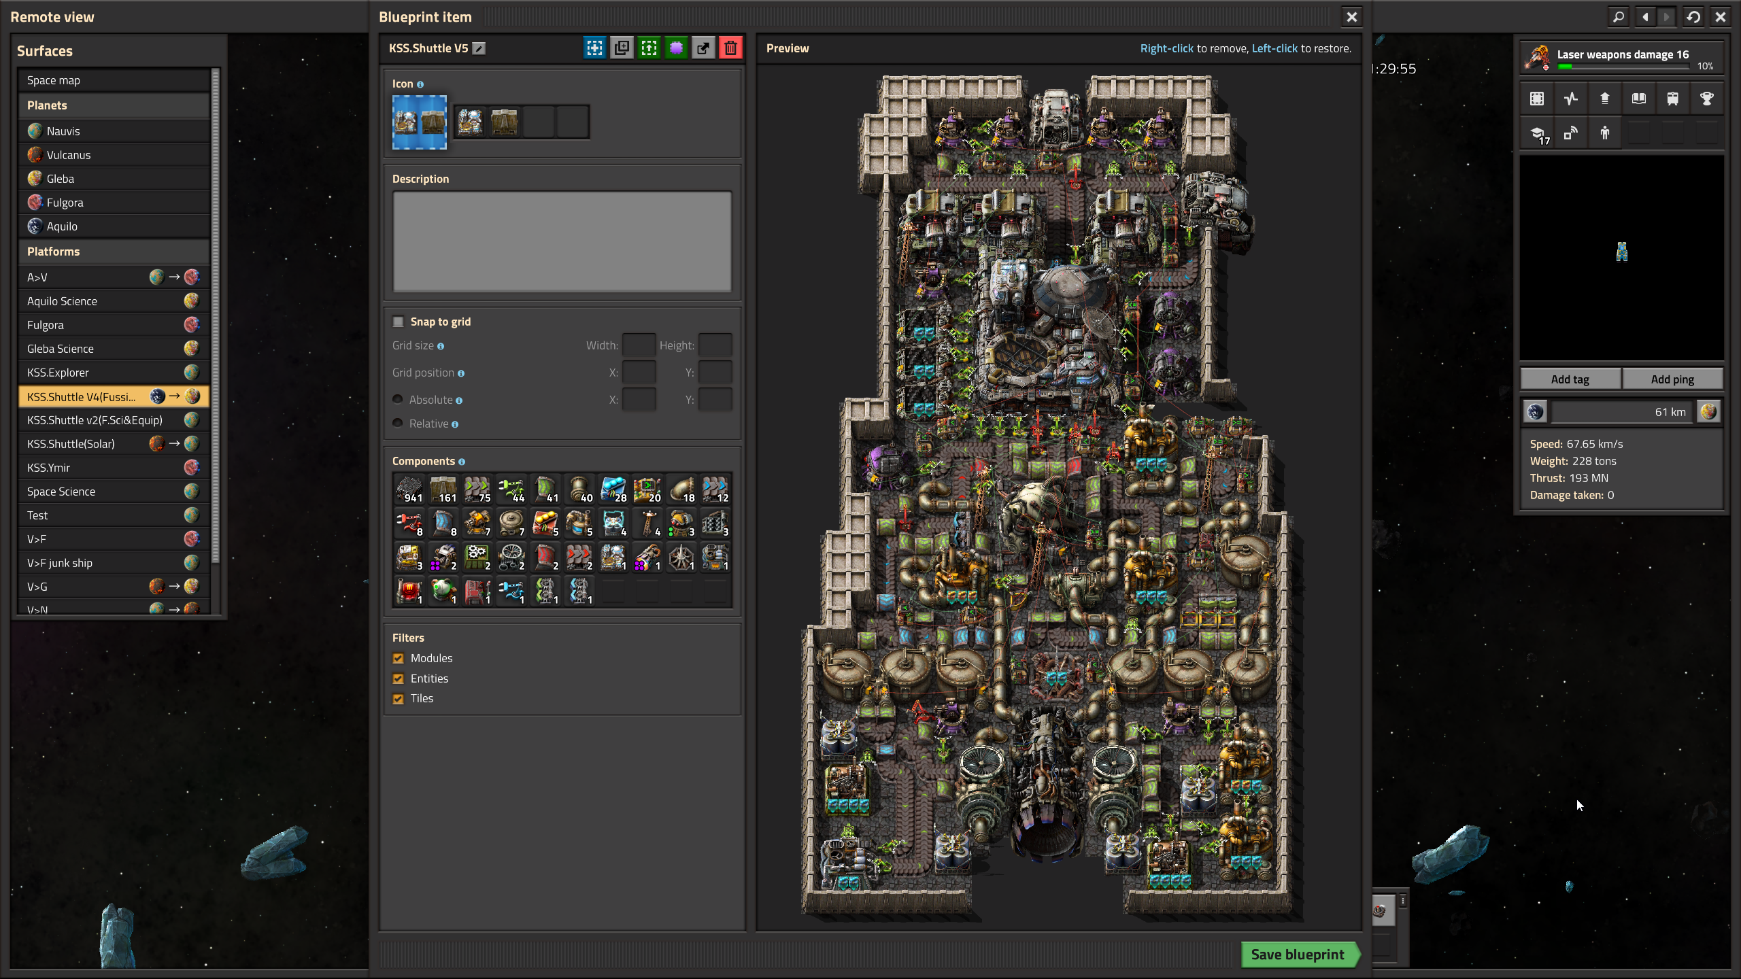Viewport: 1741px width, 979px height.
Task: Click inside the Description text box
Action: pos(562,241)
